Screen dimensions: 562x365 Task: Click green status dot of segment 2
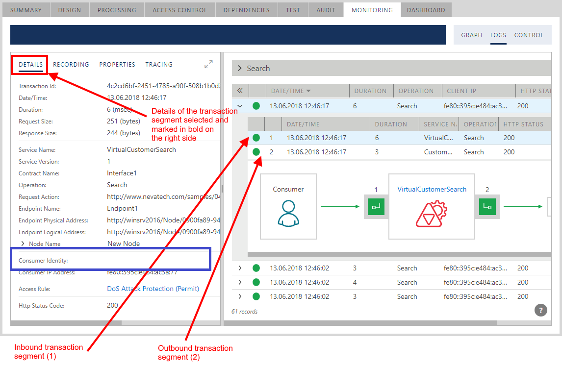[x=256, y=152]
